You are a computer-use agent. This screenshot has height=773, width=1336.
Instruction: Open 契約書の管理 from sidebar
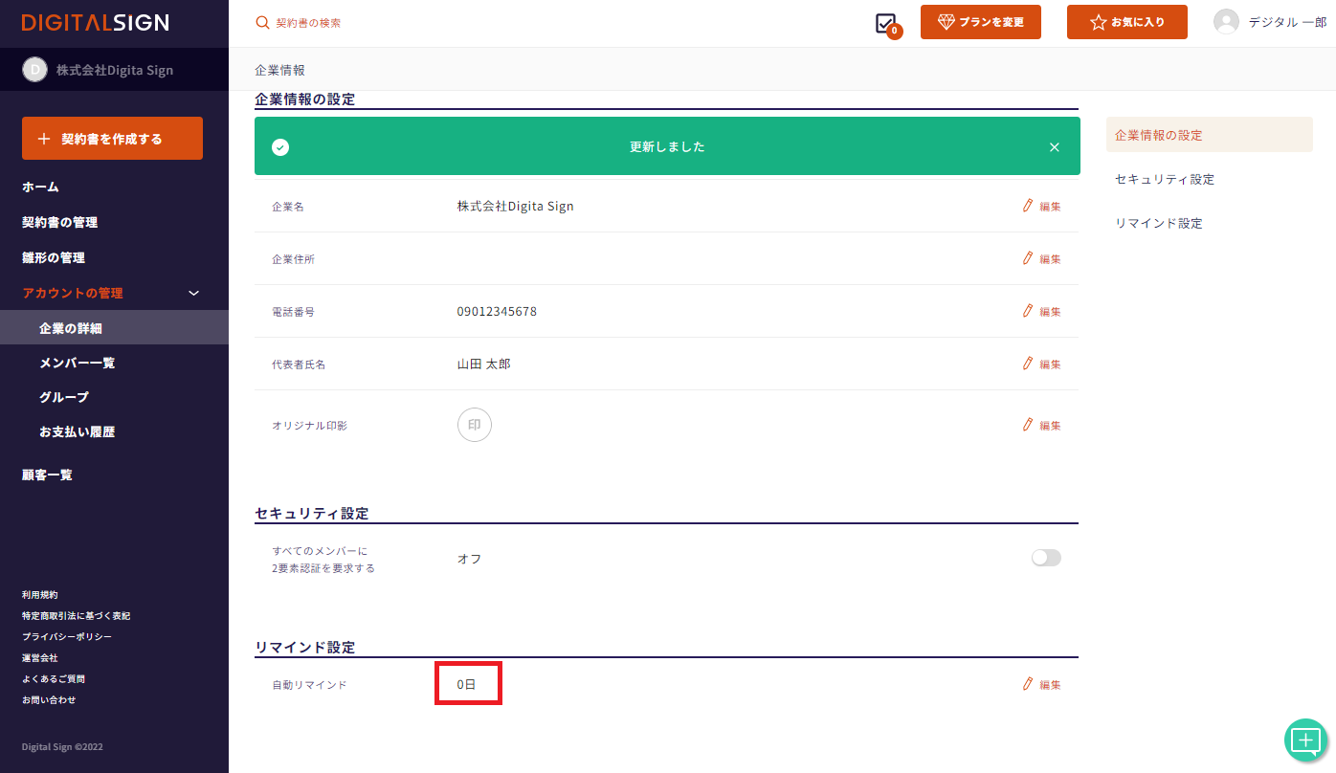59,222
